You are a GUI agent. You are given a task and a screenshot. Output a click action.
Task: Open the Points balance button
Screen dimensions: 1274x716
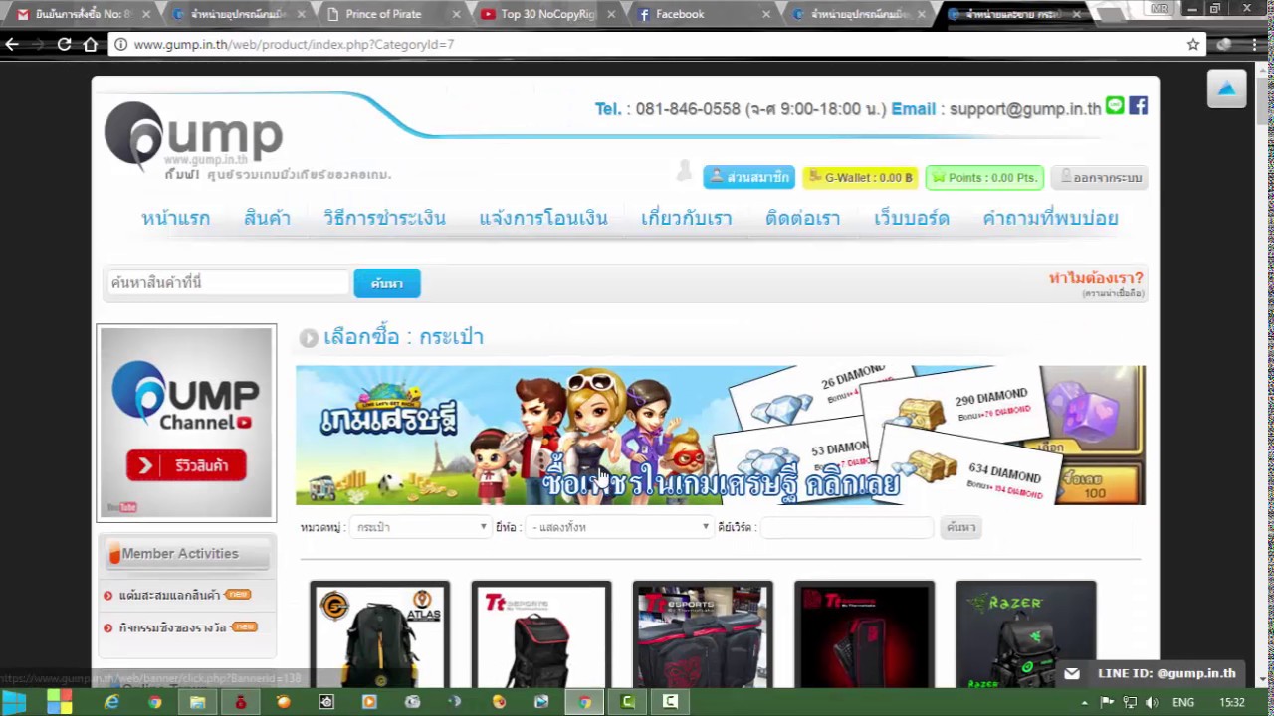point(984,177)
